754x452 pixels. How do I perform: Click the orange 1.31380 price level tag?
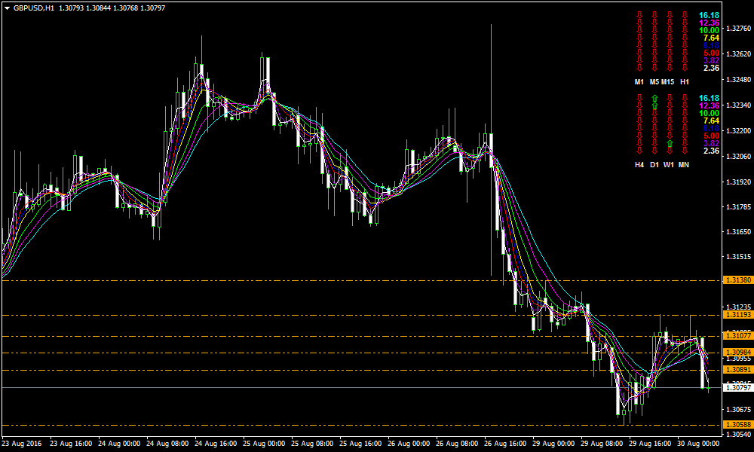click(x=737, y=280)
